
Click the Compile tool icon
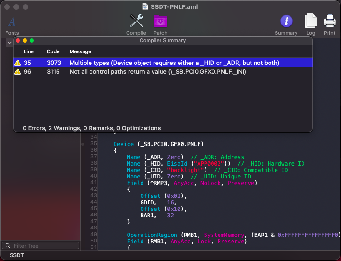(136, 21)
